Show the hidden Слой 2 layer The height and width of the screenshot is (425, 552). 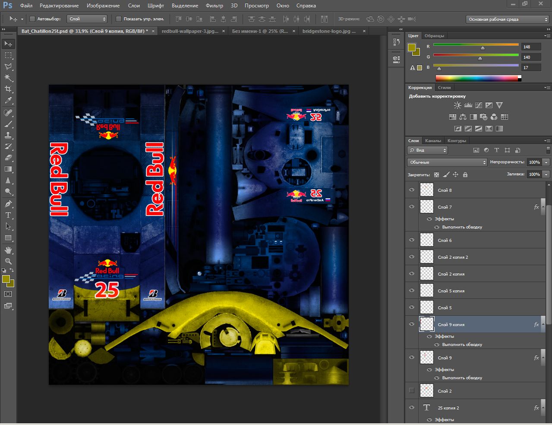[412, 391]
